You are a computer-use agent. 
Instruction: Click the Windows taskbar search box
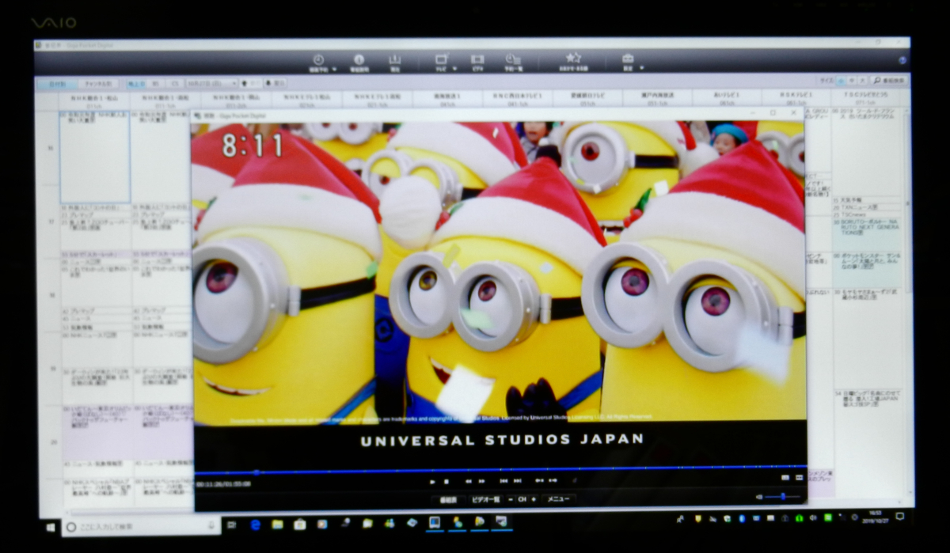point(141,526)
